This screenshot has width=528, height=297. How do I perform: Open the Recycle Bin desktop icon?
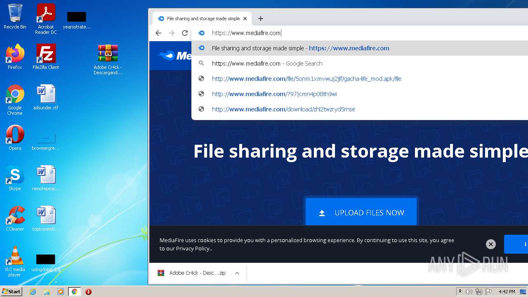click(15, 16)
